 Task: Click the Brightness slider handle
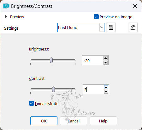[x=51, y=60]
